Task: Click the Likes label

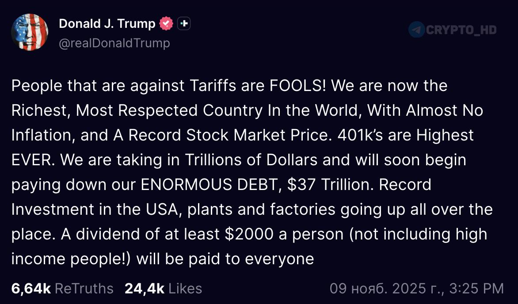Action: (185, 289)
